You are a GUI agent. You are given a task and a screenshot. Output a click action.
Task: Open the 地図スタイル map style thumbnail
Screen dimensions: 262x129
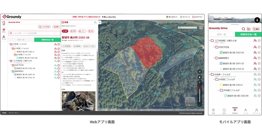[190, 102]
